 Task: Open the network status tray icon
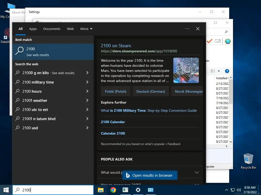point(232,190)
